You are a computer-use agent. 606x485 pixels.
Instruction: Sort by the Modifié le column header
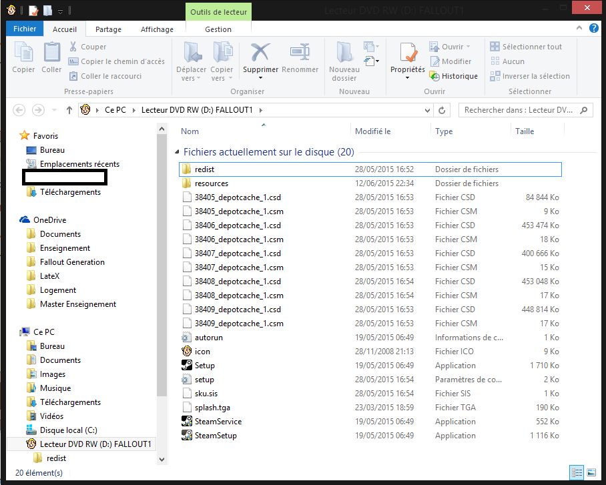pos(372,131)
